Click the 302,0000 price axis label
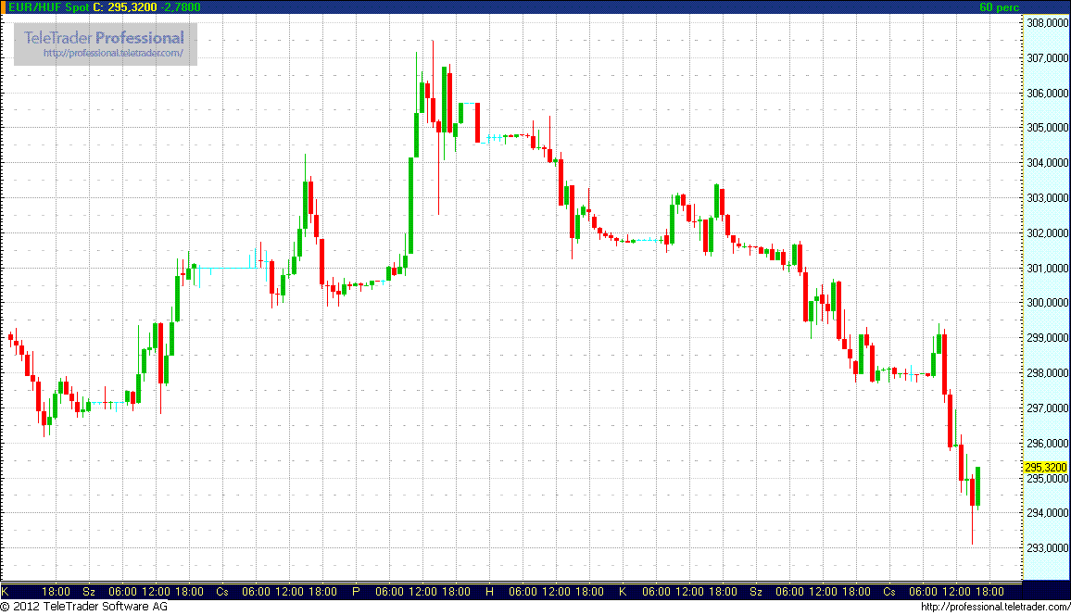The image size is (1071, 615). pos(1047,232)
